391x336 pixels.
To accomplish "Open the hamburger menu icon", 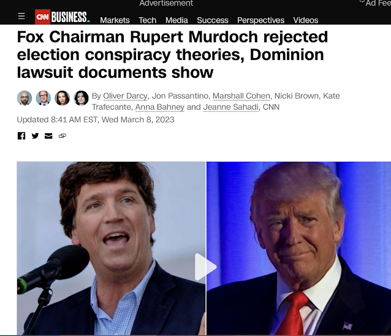I will 21,16.
